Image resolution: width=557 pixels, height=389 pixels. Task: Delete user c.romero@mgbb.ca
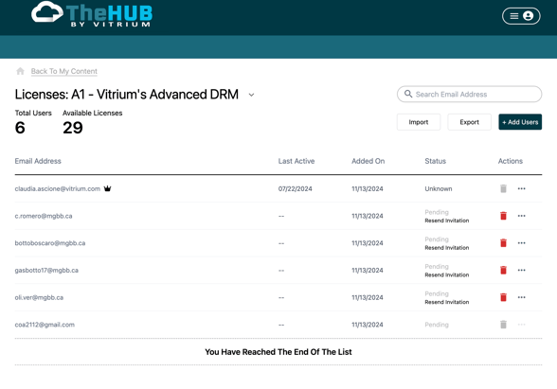(503, 216)
